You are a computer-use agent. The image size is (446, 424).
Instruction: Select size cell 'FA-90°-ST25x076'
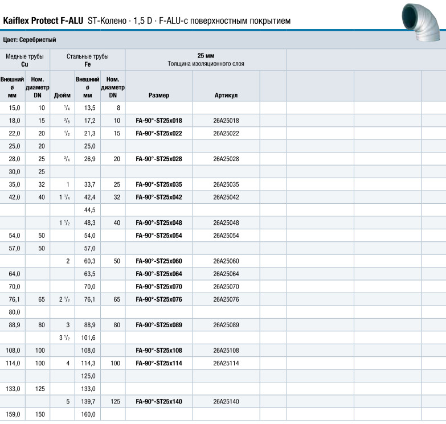[x=159, y=299]
